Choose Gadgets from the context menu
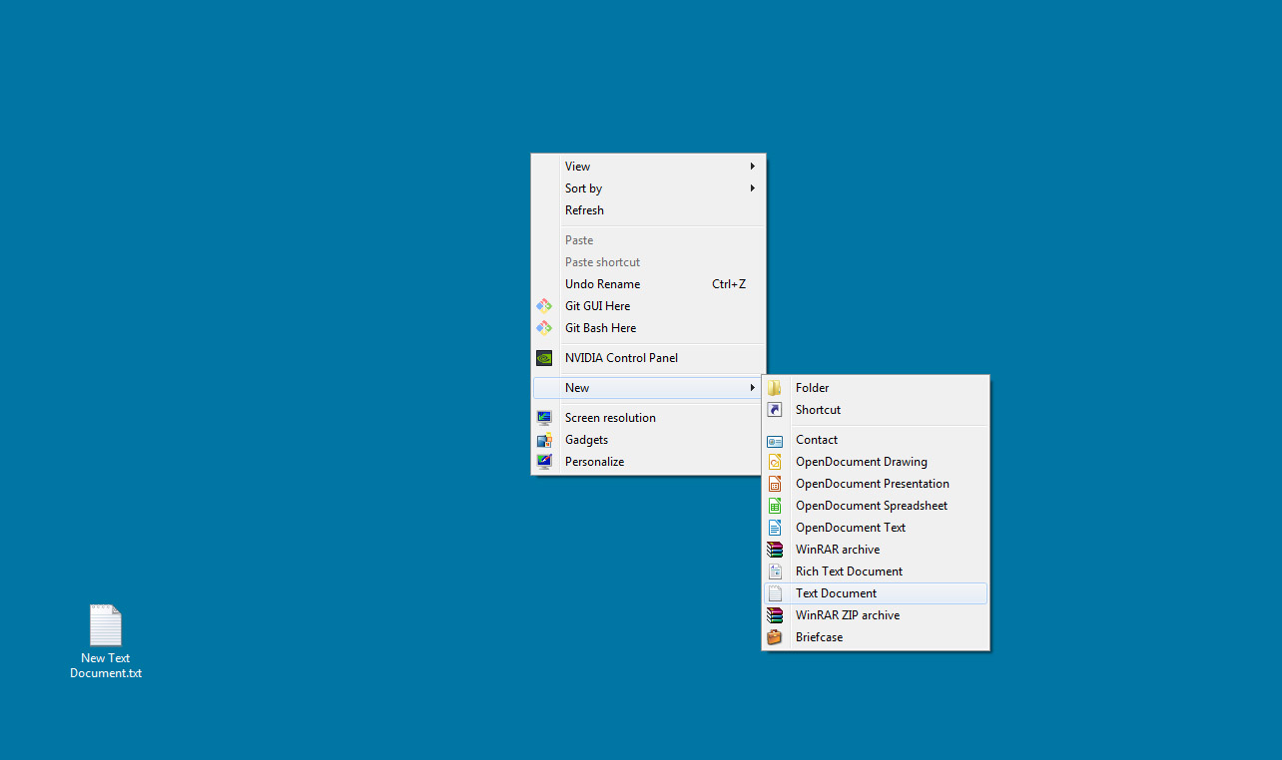Screen dimensions: 1282x760 [648, 440]
